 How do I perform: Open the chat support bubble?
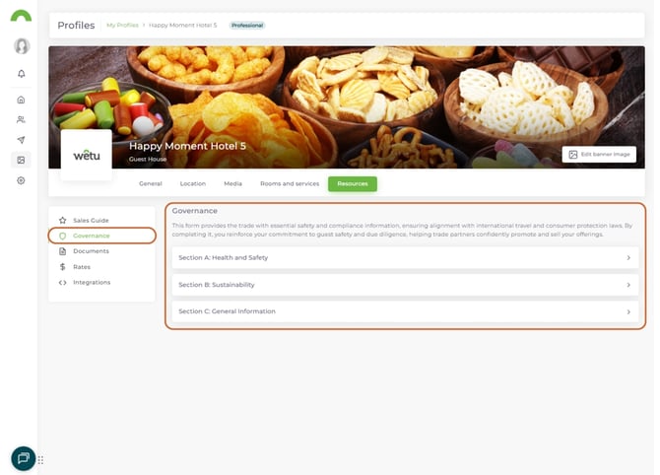(x=24, y=458)
